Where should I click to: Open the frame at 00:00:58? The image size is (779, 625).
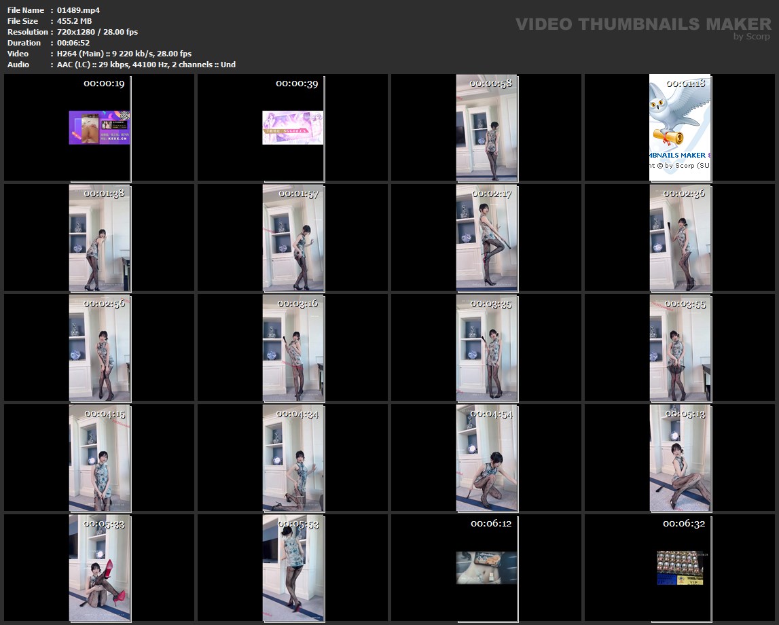pyautogui.click(x=487, y=128)
